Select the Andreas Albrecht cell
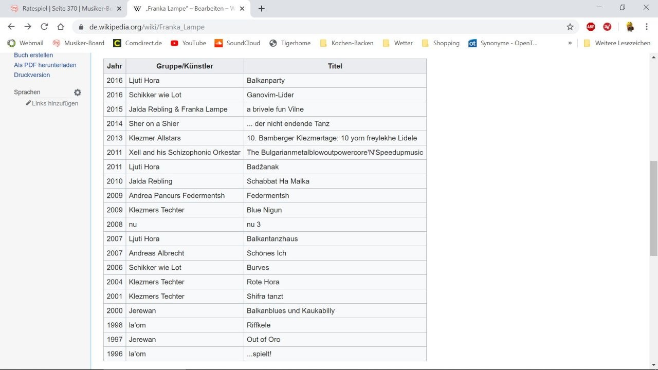 [x=185, y=253]
